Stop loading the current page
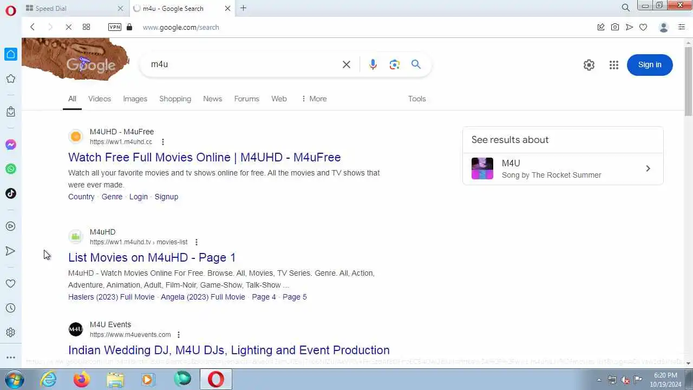This screenshot has width=693, height=390. pyautogui.click(x=68, y=27)
